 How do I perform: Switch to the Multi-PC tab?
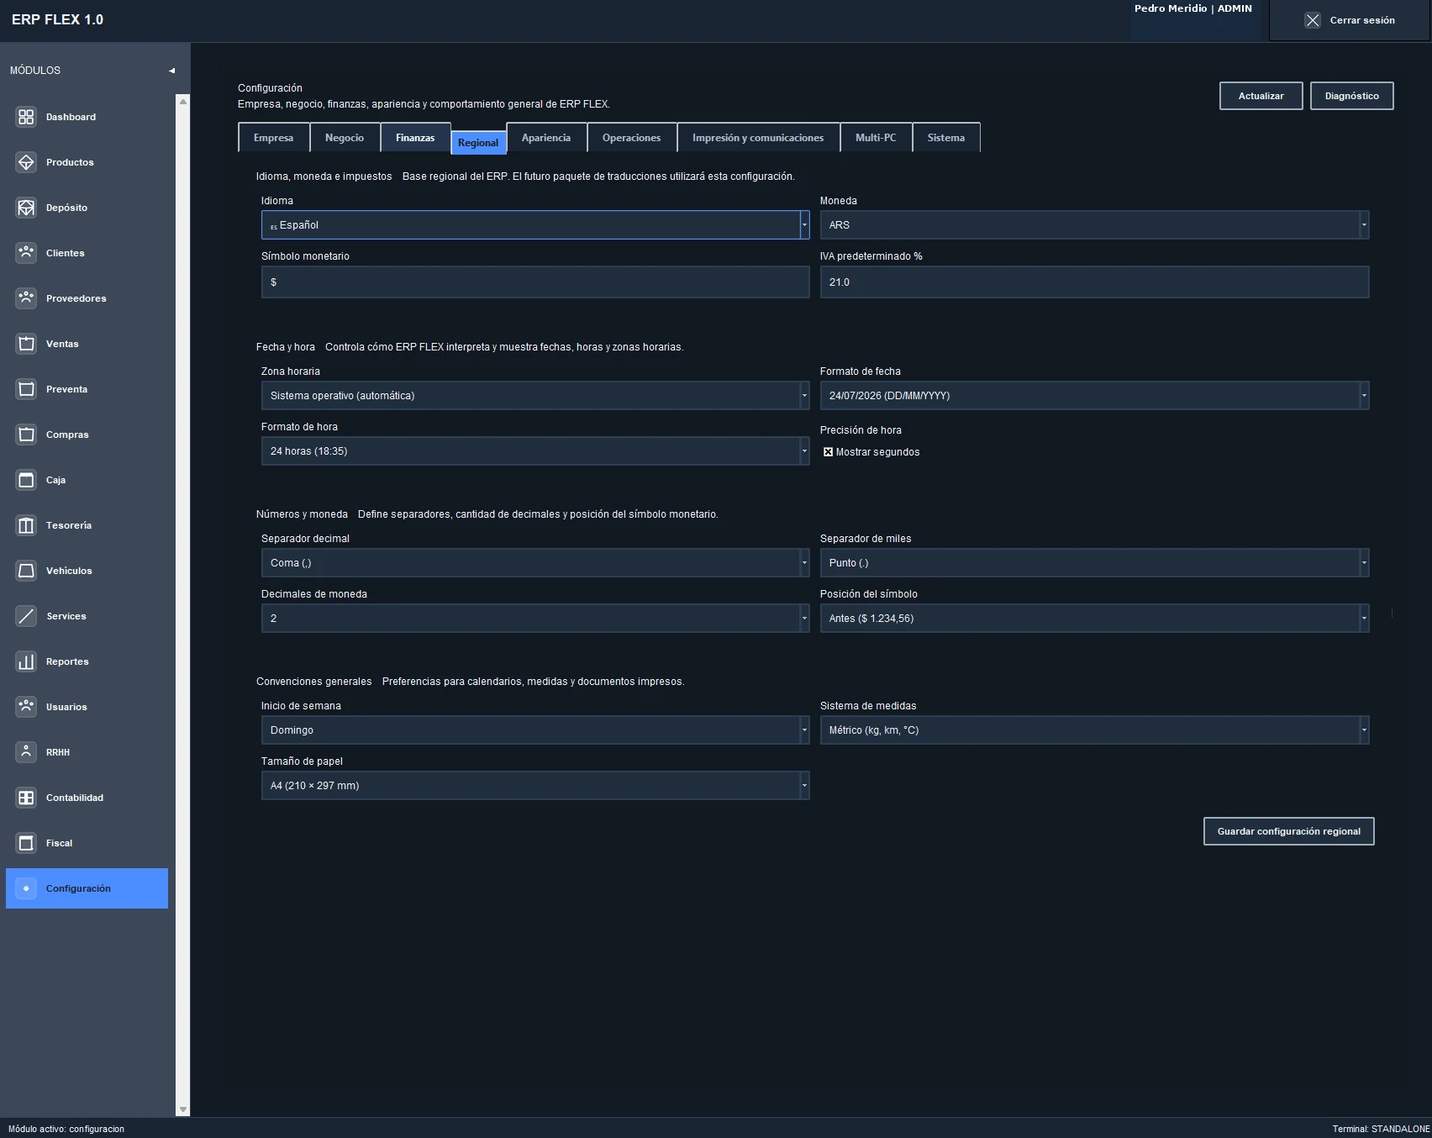coord(876,138)
